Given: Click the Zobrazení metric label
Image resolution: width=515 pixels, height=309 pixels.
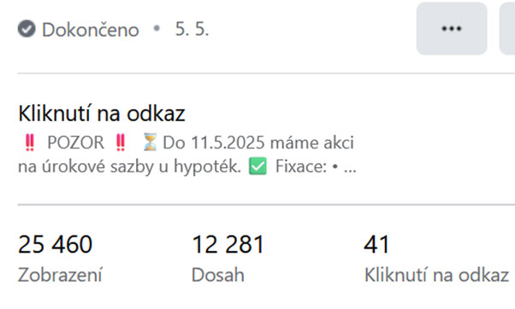Looking at the screenshot, I should 60,275.
